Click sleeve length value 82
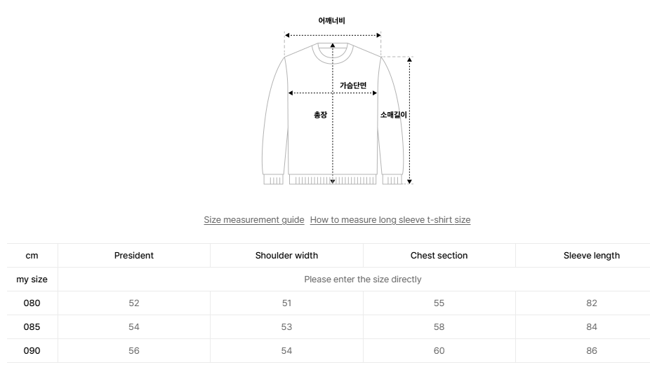650x365 pixels. [x=591, y=303]
